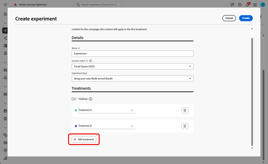Click the Holdout info icon

[90, 99]
